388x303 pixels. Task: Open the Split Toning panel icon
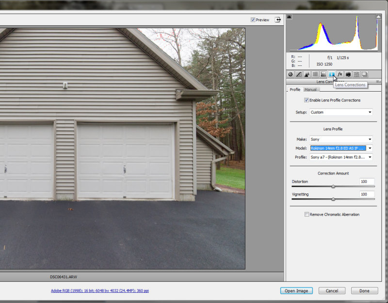323,74
